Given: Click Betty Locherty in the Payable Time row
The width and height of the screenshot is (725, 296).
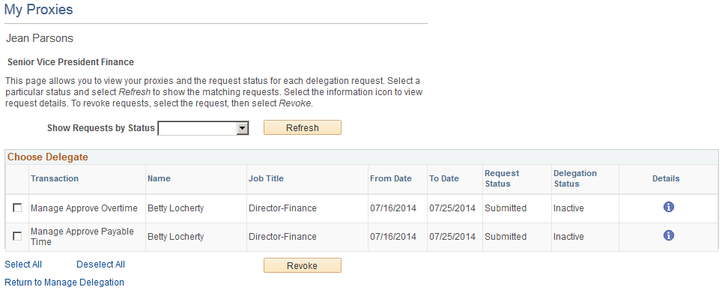Looking at the screenshot, I should [176, 236].
